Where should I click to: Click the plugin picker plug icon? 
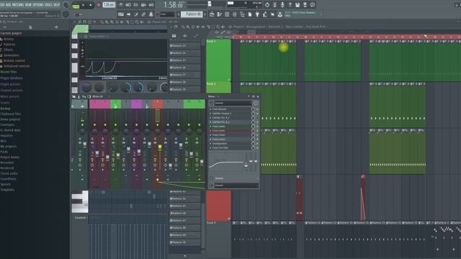click(x=257, y=14)
